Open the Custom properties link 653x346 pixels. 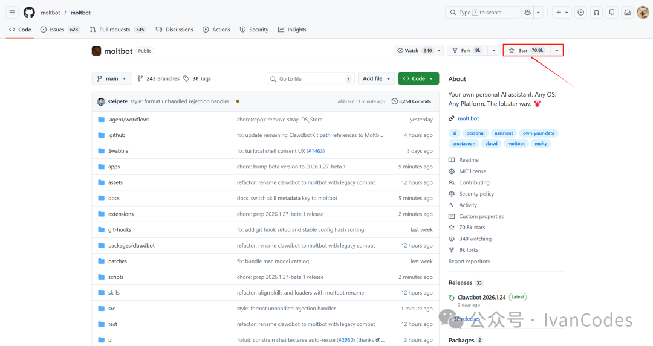click(481, 216)
